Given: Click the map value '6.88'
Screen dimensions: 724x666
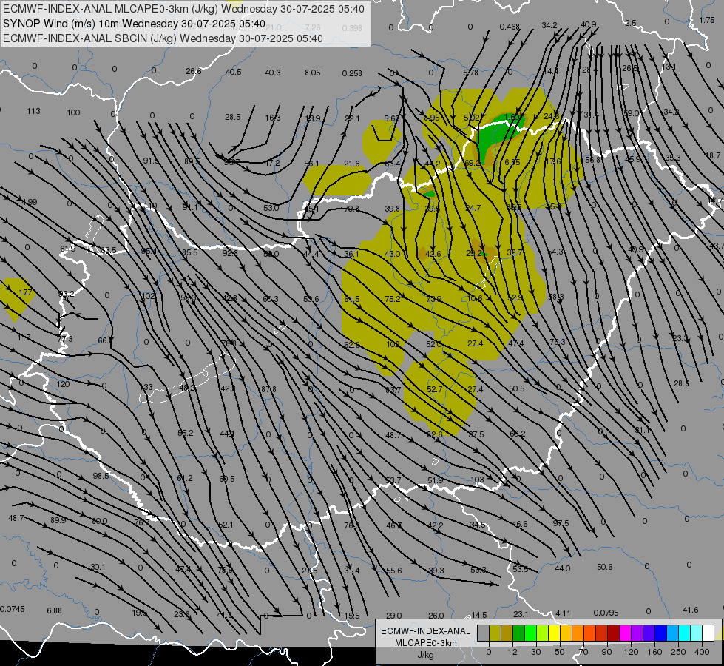Looking at the screenshot, I should pos(54,610).
